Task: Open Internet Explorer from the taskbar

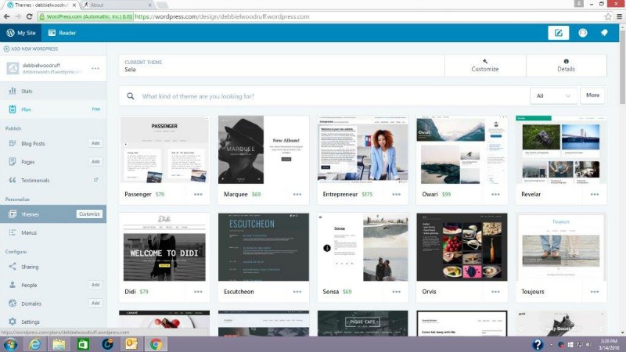Action: (34, 344)
